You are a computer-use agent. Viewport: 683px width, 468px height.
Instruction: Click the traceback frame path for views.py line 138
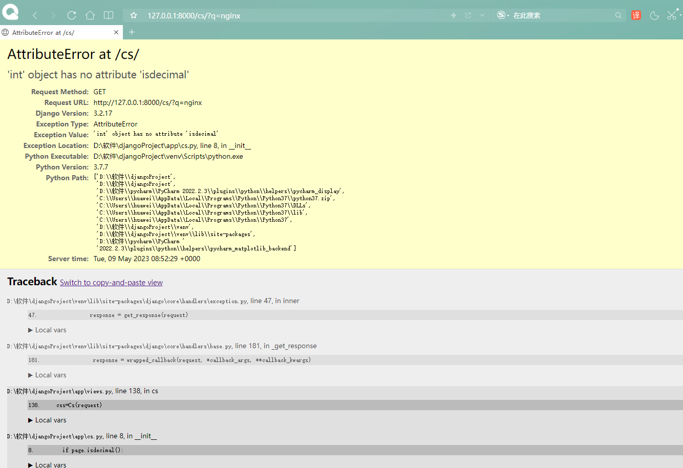[82, 391]
